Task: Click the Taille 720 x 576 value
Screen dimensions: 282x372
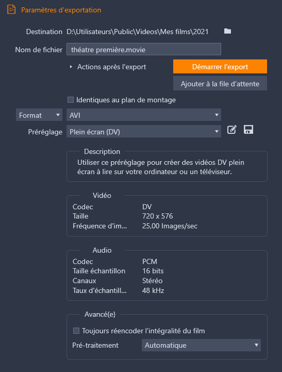Action: click(157, 216)
